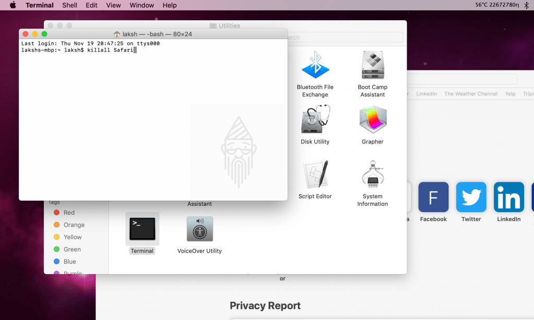Open the Window menu
The image size is (534, 320).
[x=142, y=5]
